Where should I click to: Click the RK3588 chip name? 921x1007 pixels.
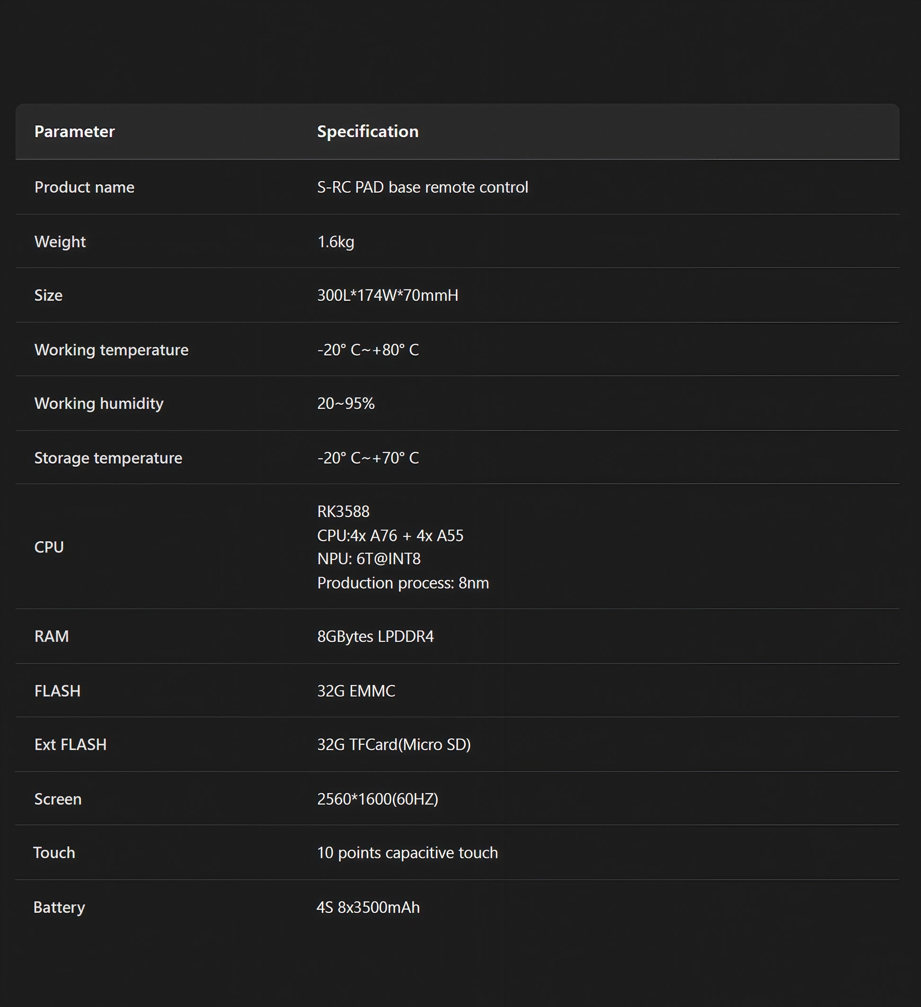pyautogui.click(x=343, y=511)
